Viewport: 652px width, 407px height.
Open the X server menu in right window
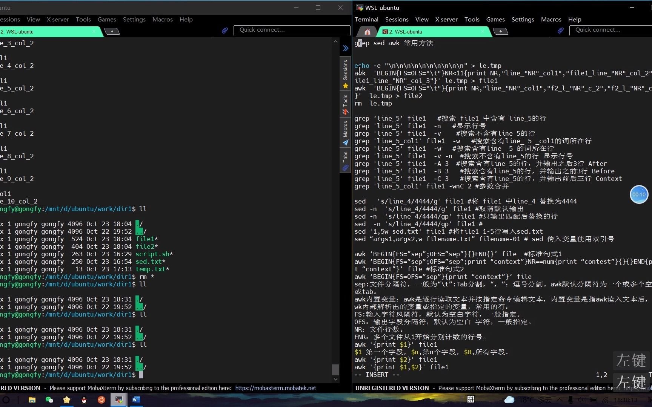[x=446, y=19]
